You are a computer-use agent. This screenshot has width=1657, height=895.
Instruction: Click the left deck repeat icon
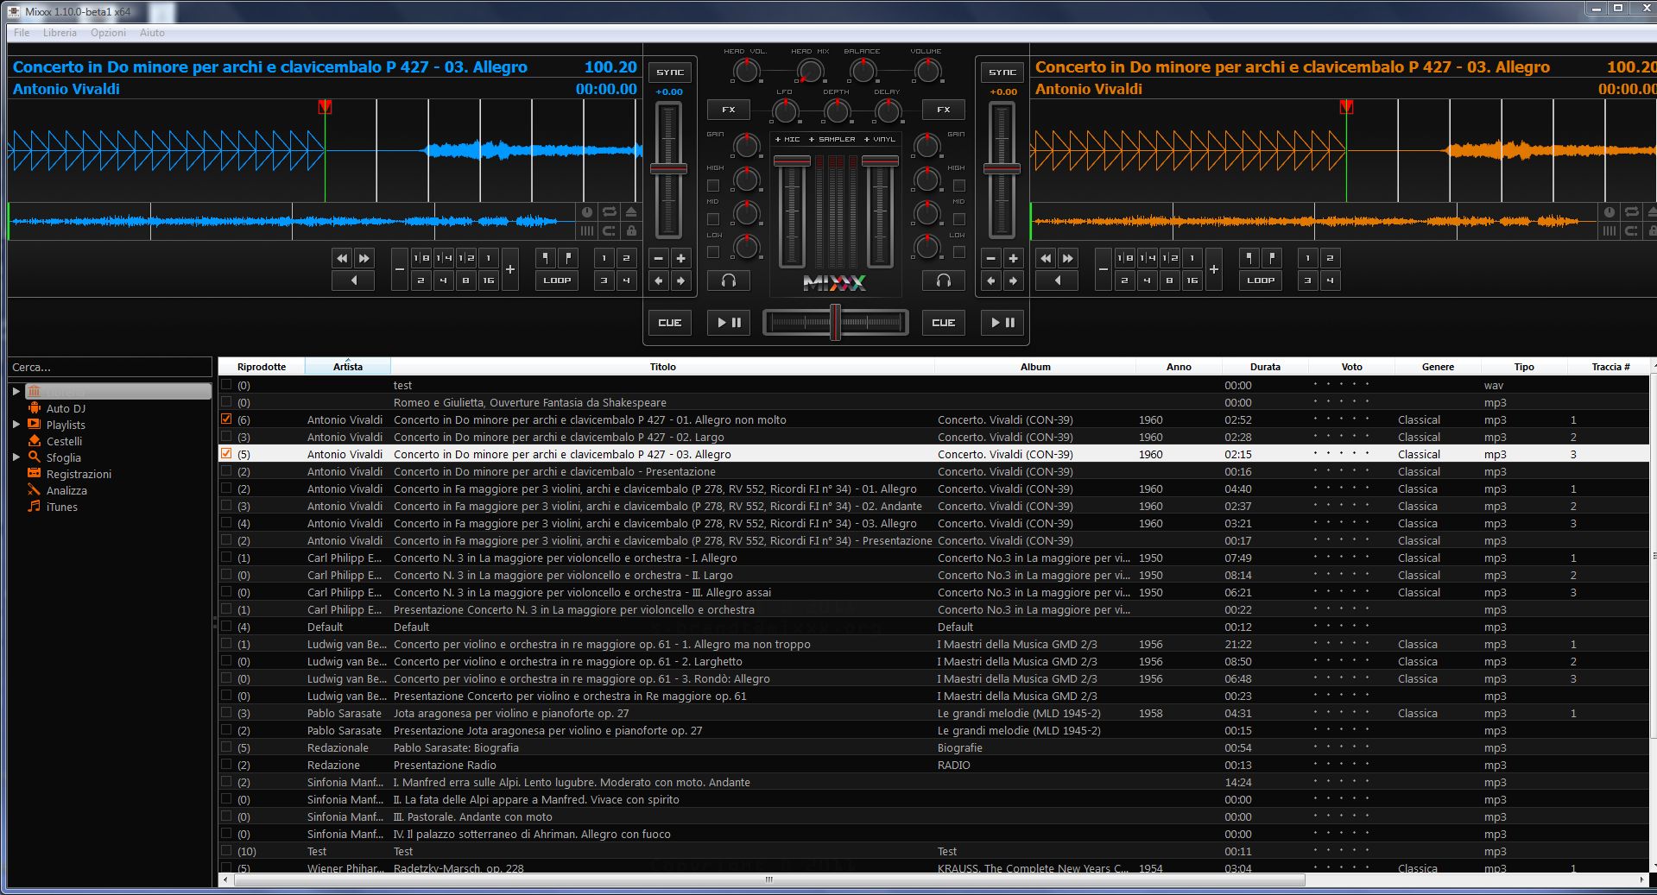coord(610,212)
